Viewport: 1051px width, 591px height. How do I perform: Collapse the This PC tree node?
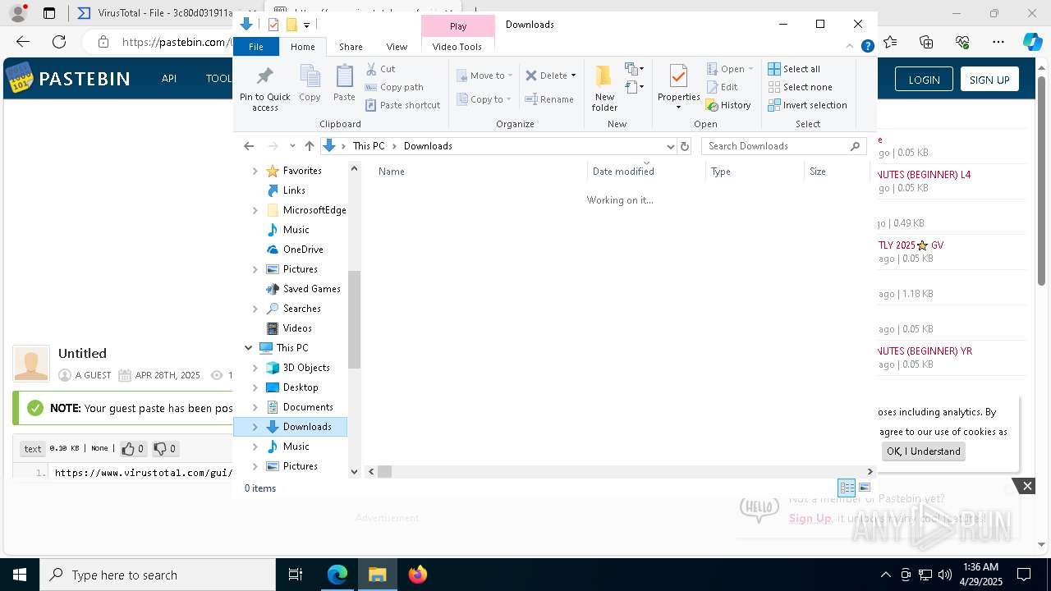tap(248, 348)
